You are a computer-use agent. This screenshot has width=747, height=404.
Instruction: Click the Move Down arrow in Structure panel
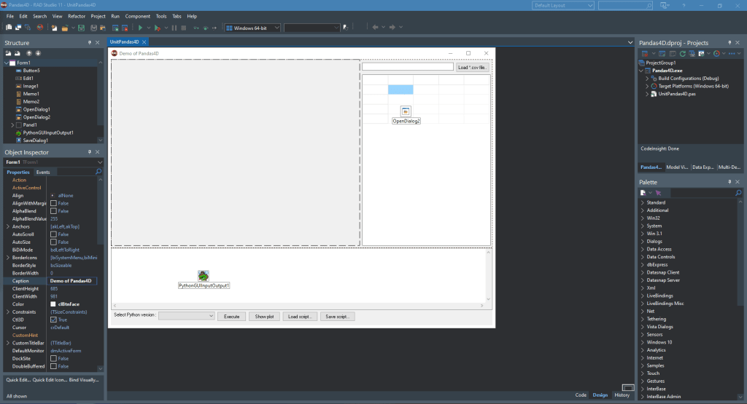[38, 53]
